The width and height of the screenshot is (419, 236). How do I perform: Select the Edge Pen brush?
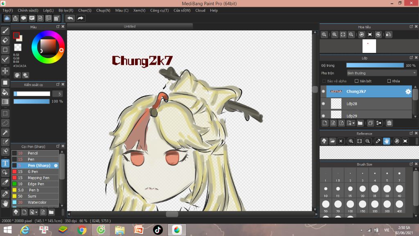tap(35, 184)
